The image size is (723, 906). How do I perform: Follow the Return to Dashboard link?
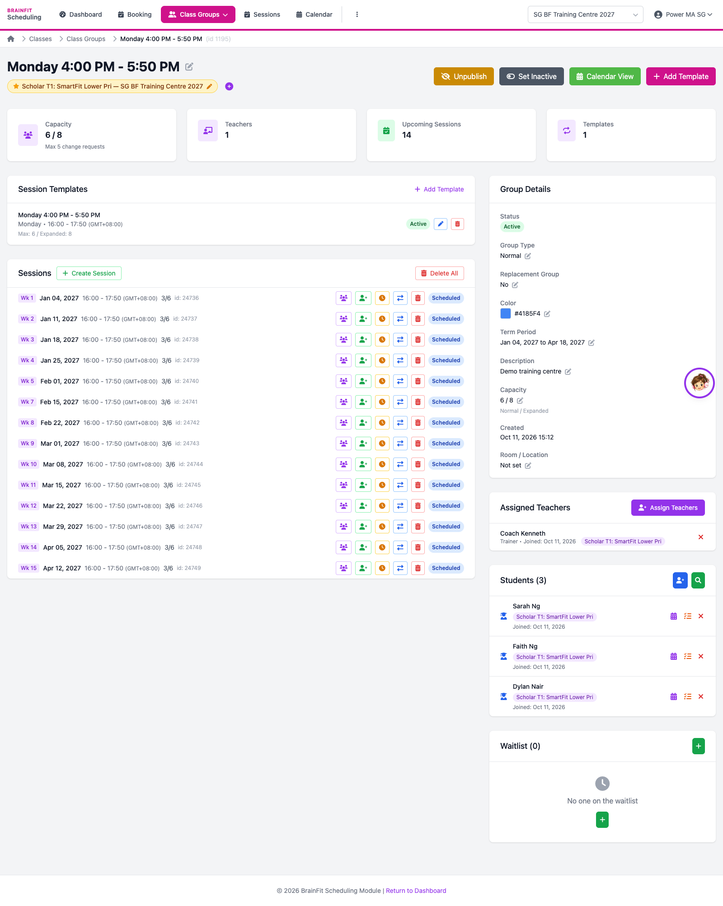(416, 891)
